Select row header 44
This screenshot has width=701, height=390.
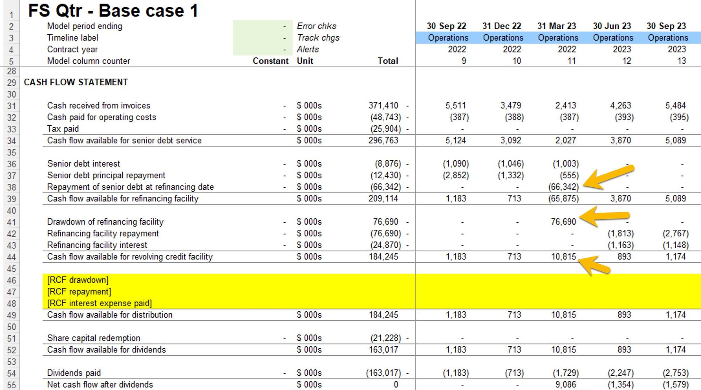[11, 257]
